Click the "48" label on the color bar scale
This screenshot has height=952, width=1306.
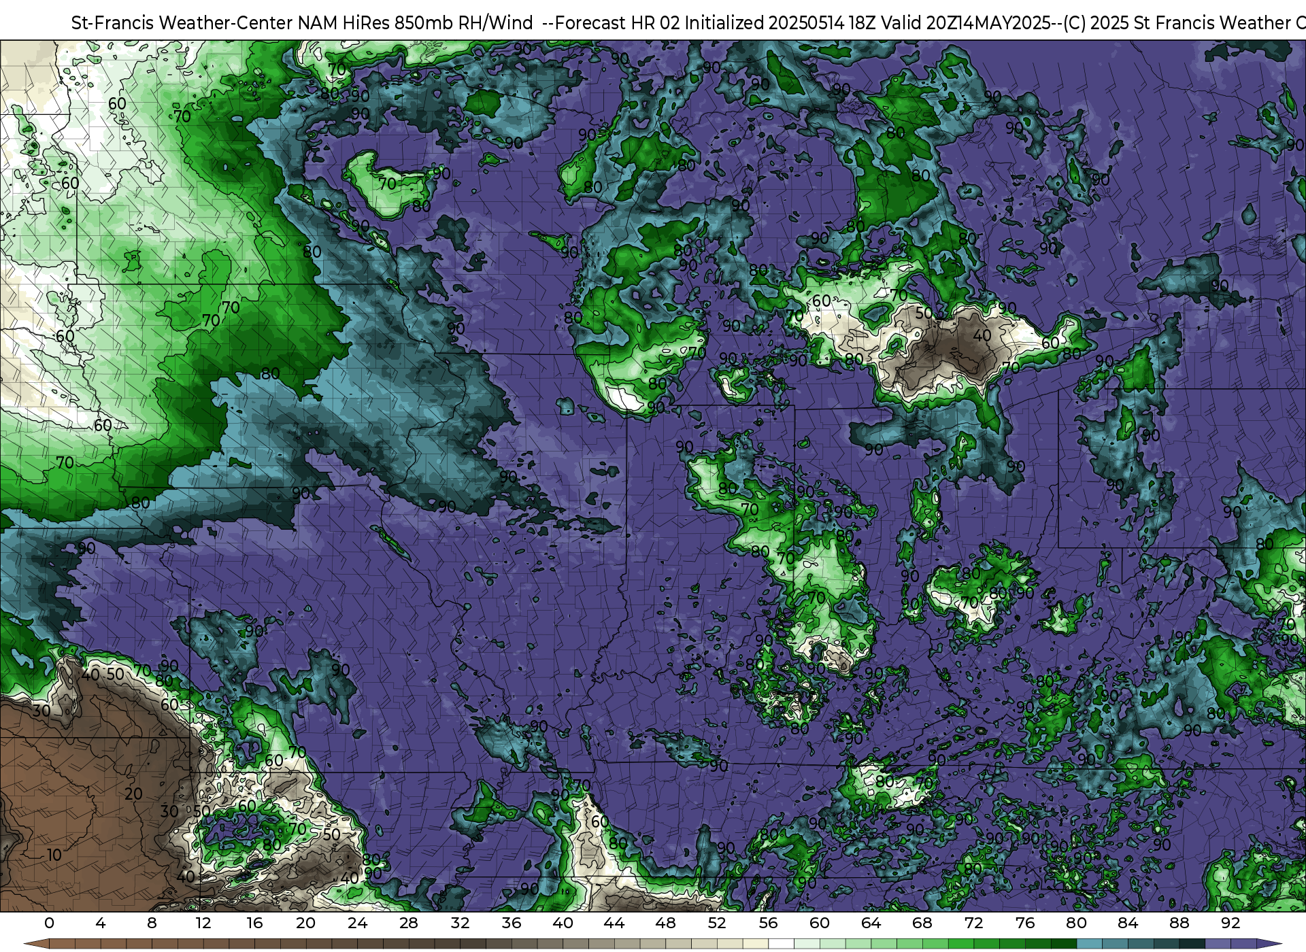pos(665,923)
